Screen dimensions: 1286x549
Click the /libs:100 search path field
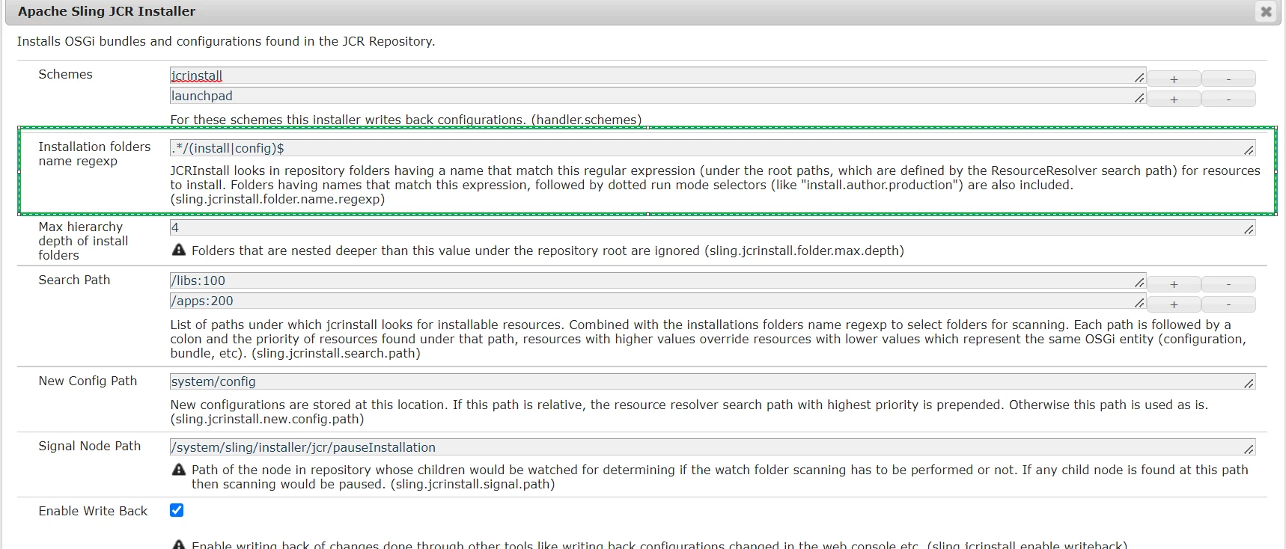coord(658,280)
